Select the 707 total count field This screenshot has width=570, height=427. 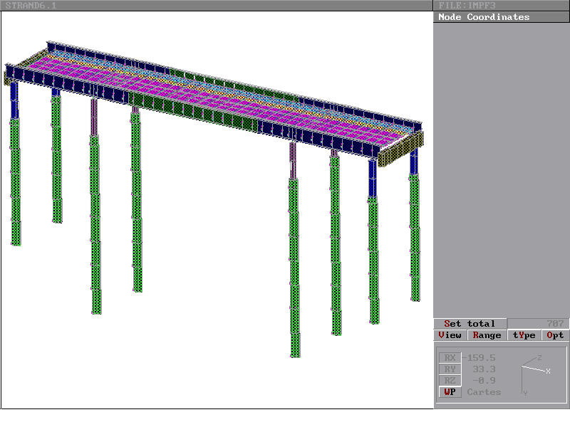[x=538, y=324]
